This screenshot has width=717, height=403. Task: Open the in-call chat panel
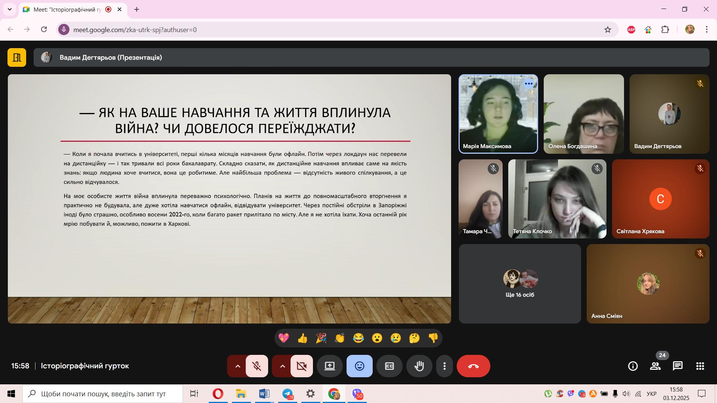click(x=677, y=366)
